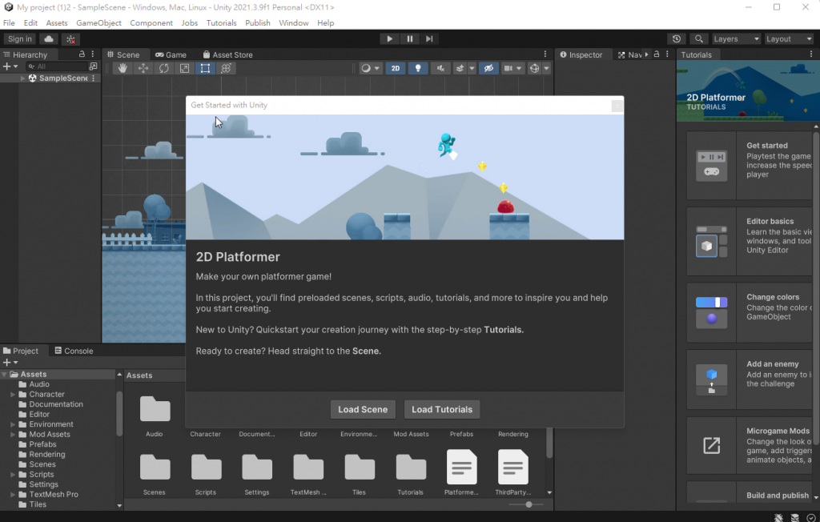Expand the Mod Assets folder in tree
This screenshot has height=522, width=820.
pyautogui.click(x=13, y=434)
